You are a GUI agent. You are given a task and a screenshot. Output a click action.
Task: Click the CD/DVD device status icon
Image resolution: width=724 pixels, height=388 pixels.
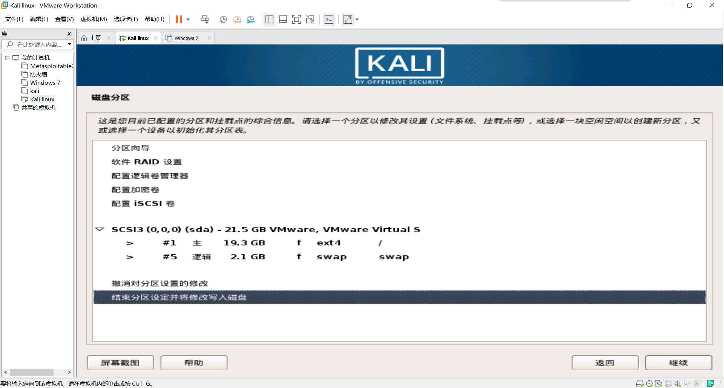[x=649, y=383]
